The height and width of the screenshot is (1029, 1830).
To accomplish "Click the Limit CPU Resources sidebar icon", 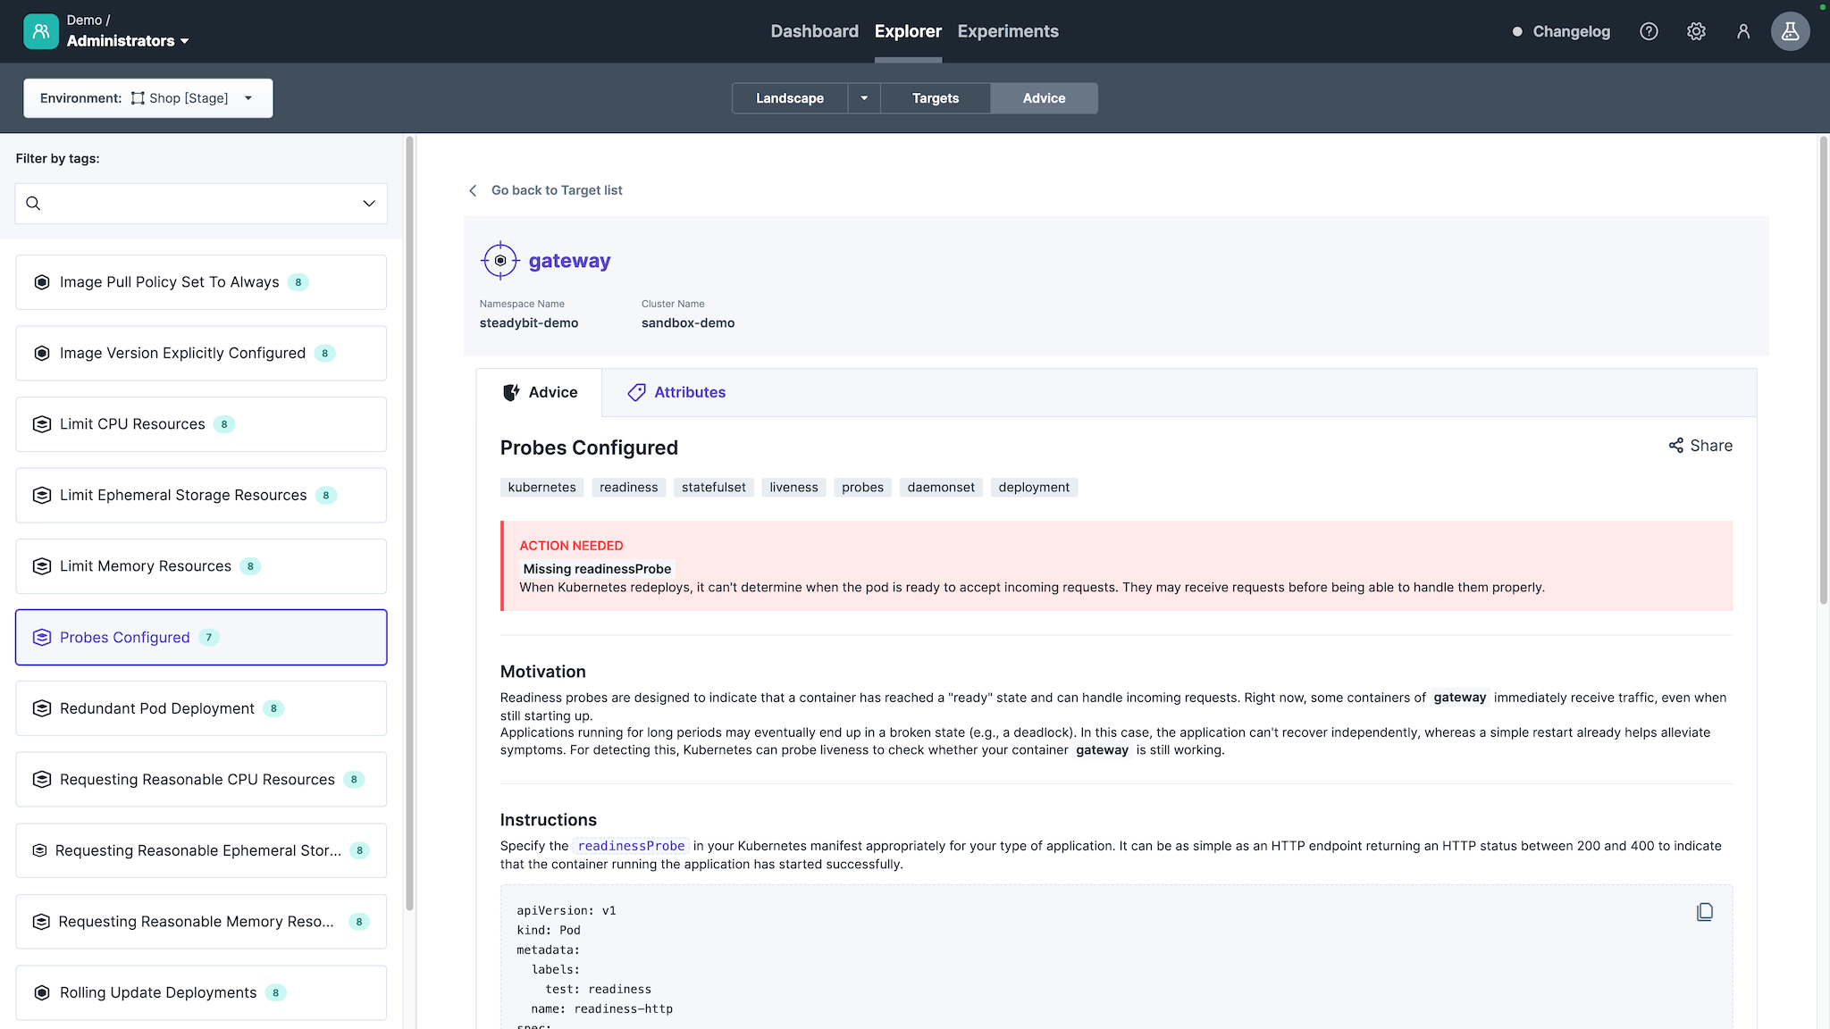I will (x=41, y=423).
